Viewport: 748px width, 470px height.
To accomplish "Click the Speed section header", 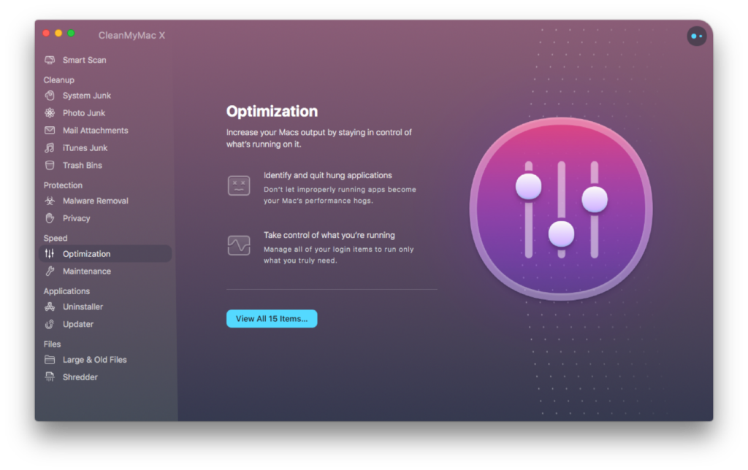I will click(56, 238).
